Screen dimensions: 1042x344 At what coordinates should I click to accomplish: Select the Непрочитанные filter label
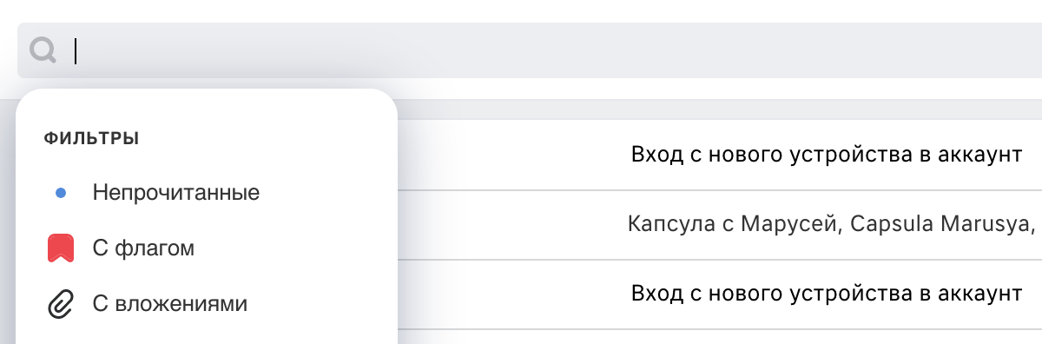pos(176,193)
